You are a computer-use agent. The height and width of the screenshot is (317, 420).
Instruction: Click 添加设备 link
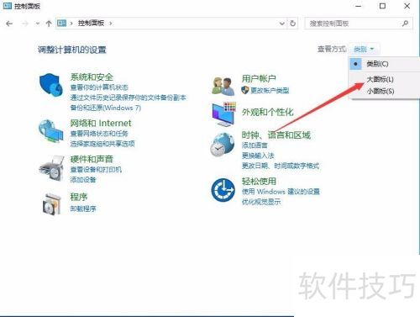tap(83, 180)
